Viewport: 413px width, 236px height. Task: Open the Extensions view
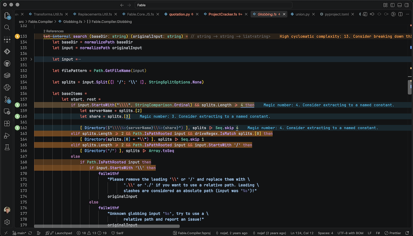[x=7, y=123]
